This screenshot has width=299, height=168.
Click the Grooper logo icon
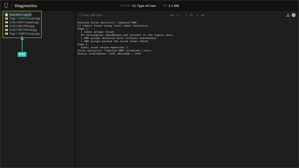tap(6, 5)
